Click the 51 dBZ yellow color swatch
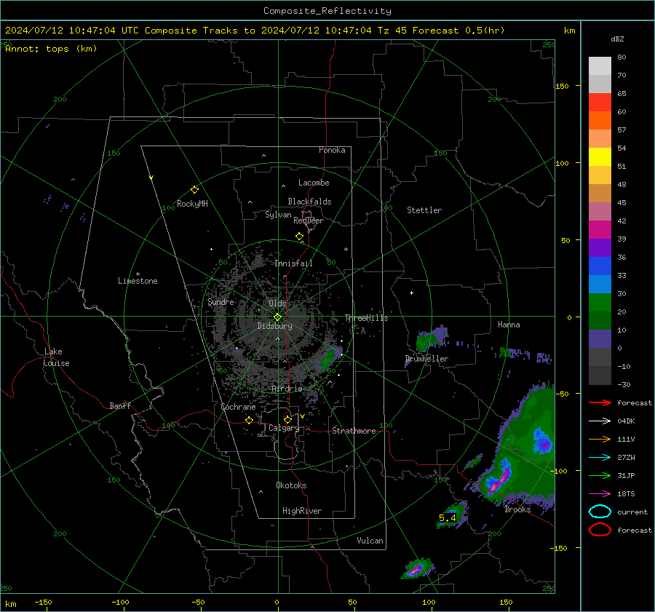Screen dimensions: 655x612 point(600,157)
